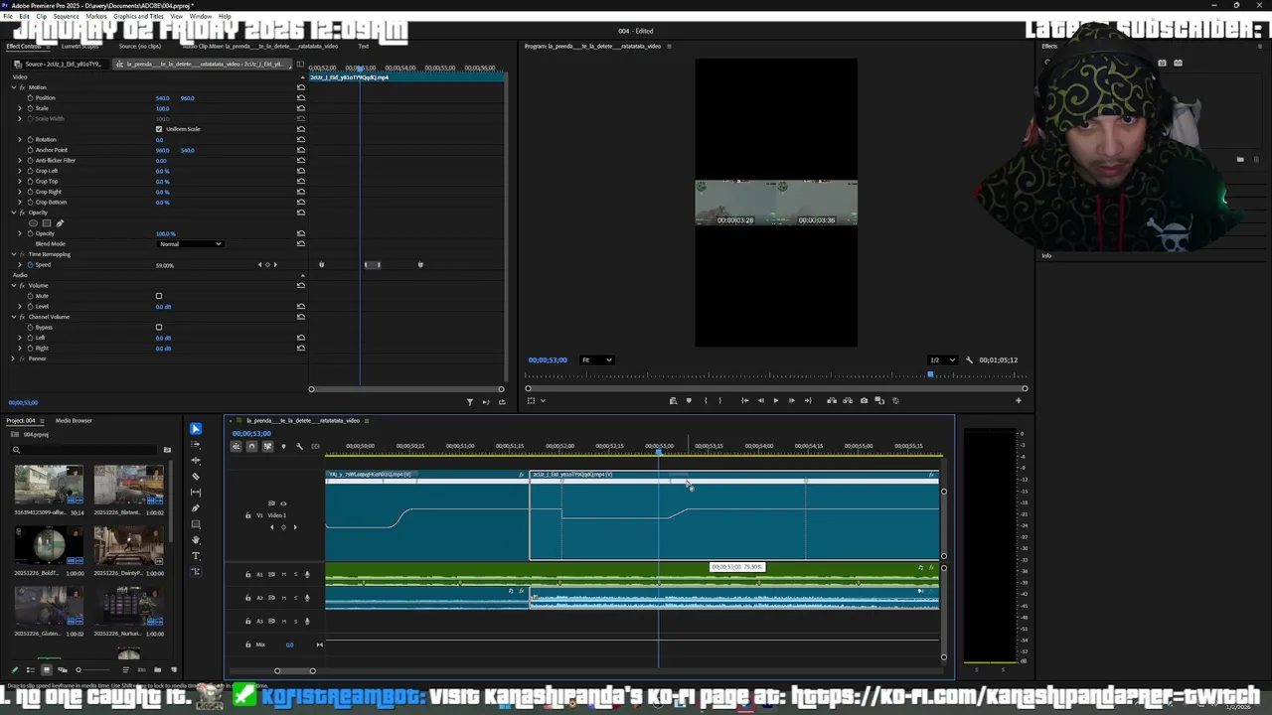The image size is (1272, 715).
Task: Select the Track Select Forward tool
Action: tap(196, 445)
